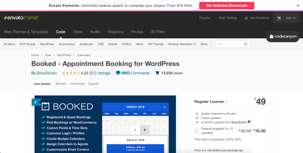303x153 pixels.
Task: Open Mockup Generator link
Action: point(180,44)
